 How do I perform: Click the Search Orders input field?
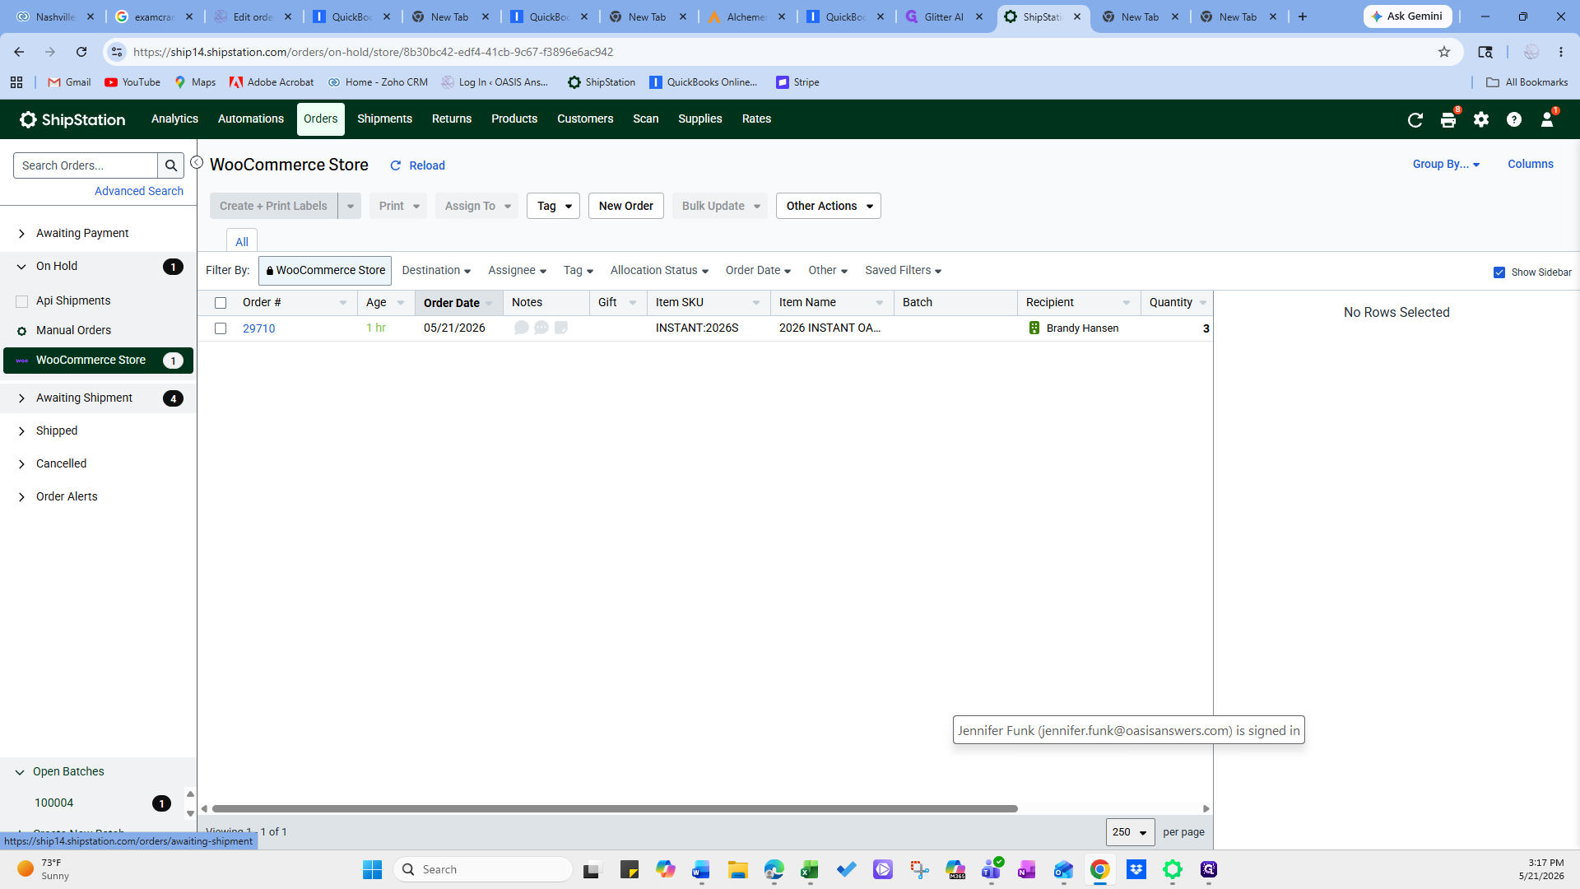(86, 165)
